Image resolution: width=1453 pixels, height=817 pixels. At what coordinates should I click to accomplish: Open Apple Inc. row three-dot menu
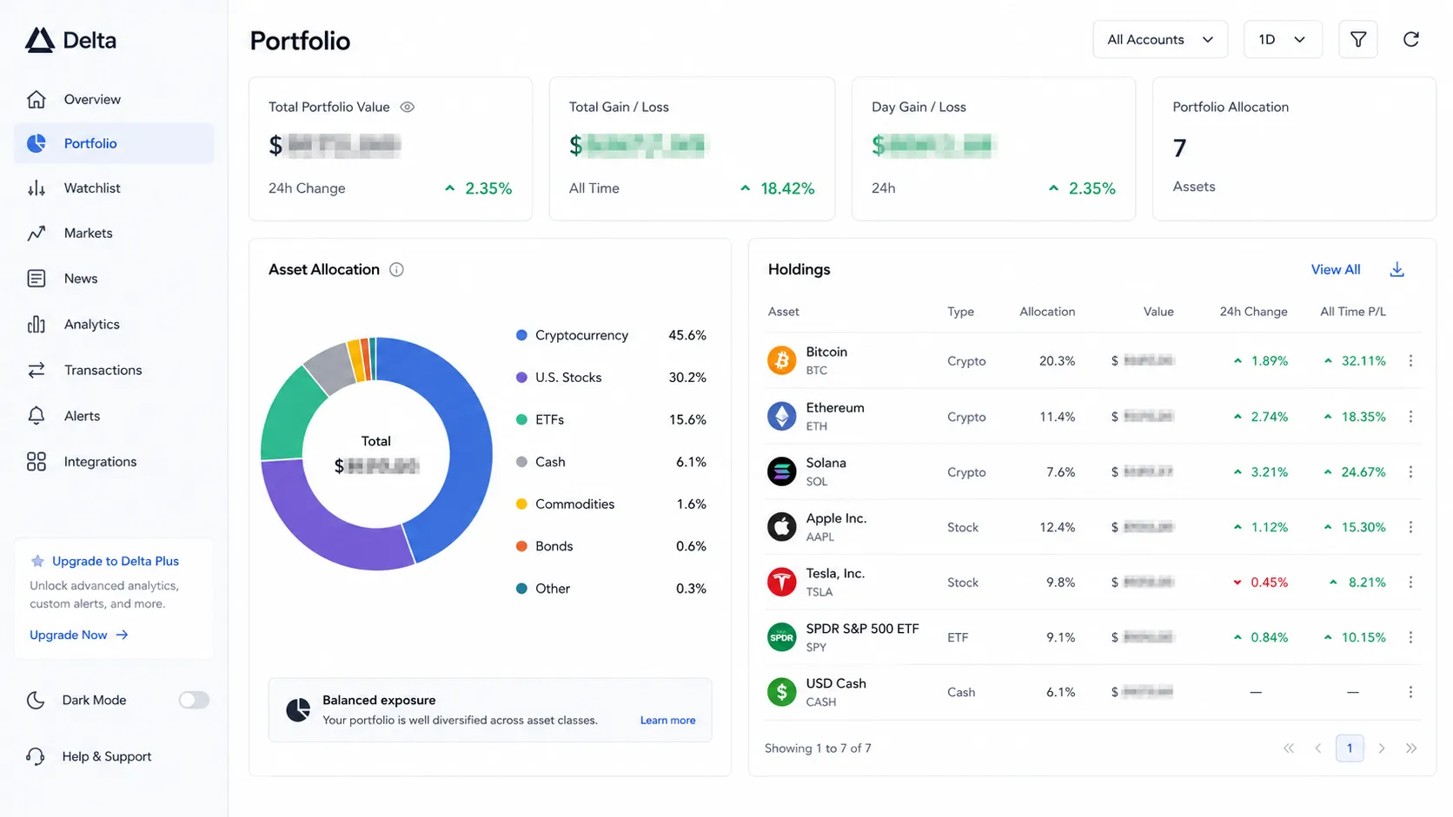tap(1410, 527)
